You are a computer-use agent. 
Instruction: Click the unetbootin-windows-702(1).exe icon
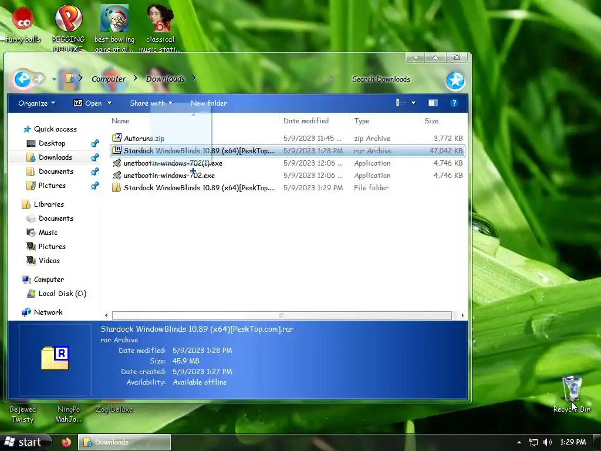[117, 163]
